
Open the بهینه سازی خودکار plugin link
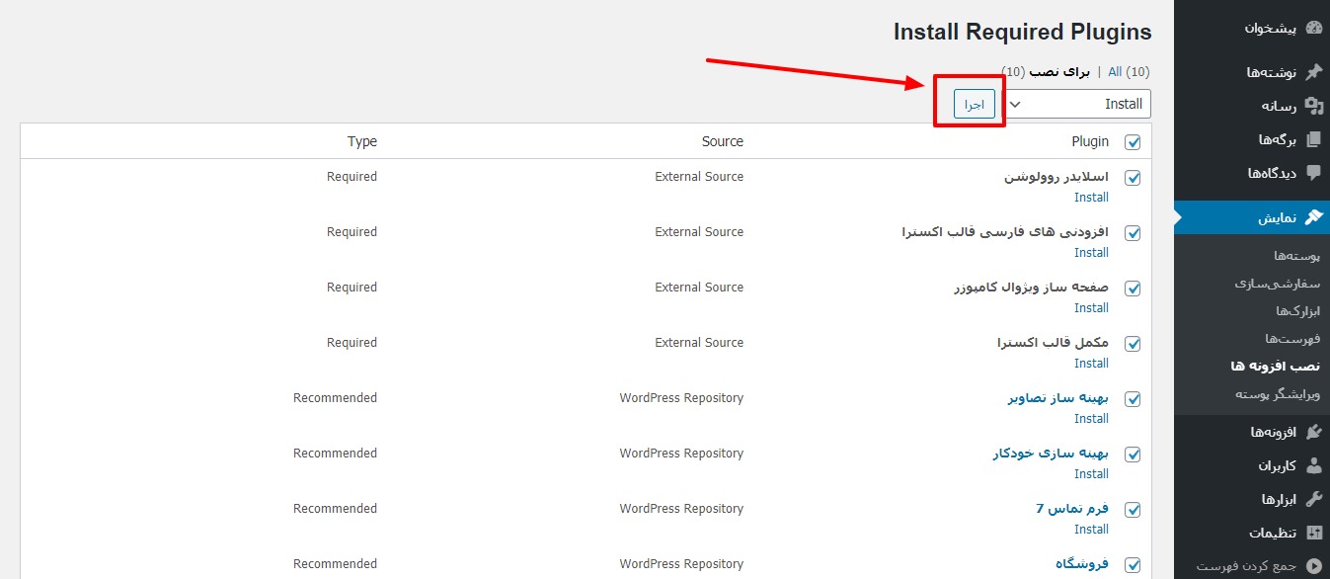pyautogui.click(x=1051, y=454)
